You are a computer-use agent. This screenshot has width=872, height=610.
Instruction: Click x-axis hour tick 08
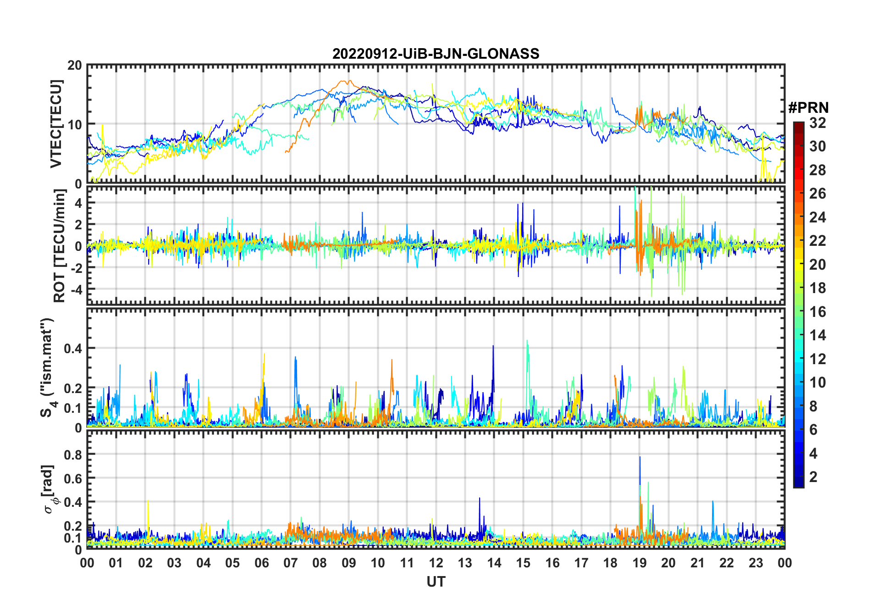point(320,563)
